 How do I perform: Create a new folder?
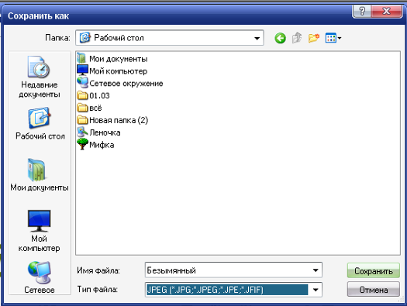pyautogui.click(x=314, y=39)
